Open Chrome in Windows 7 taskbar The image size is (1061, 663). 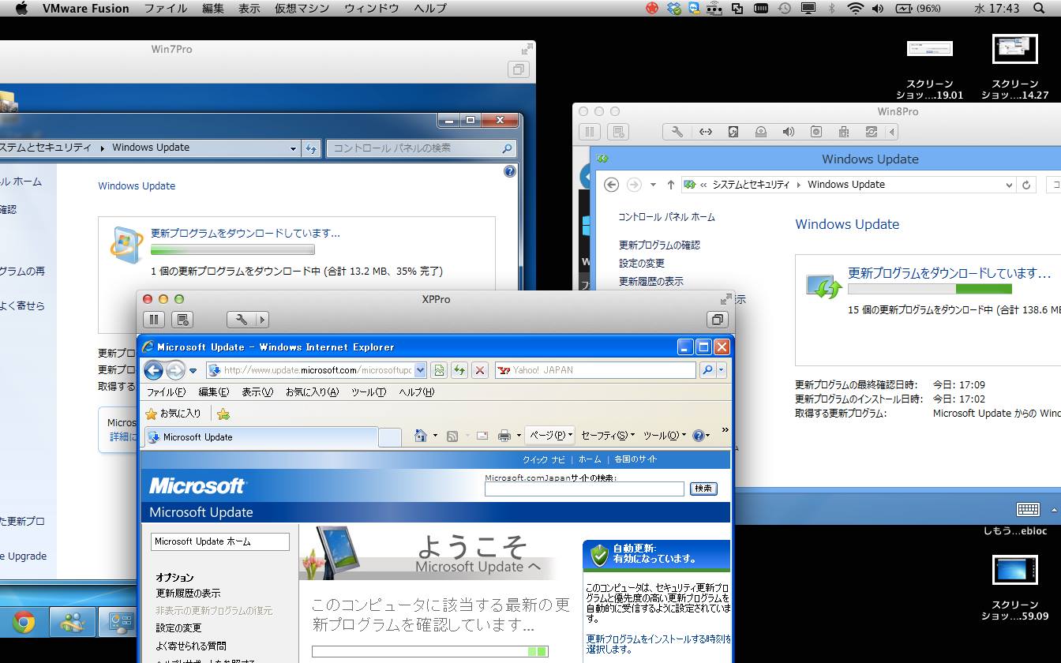click(23, 623)
